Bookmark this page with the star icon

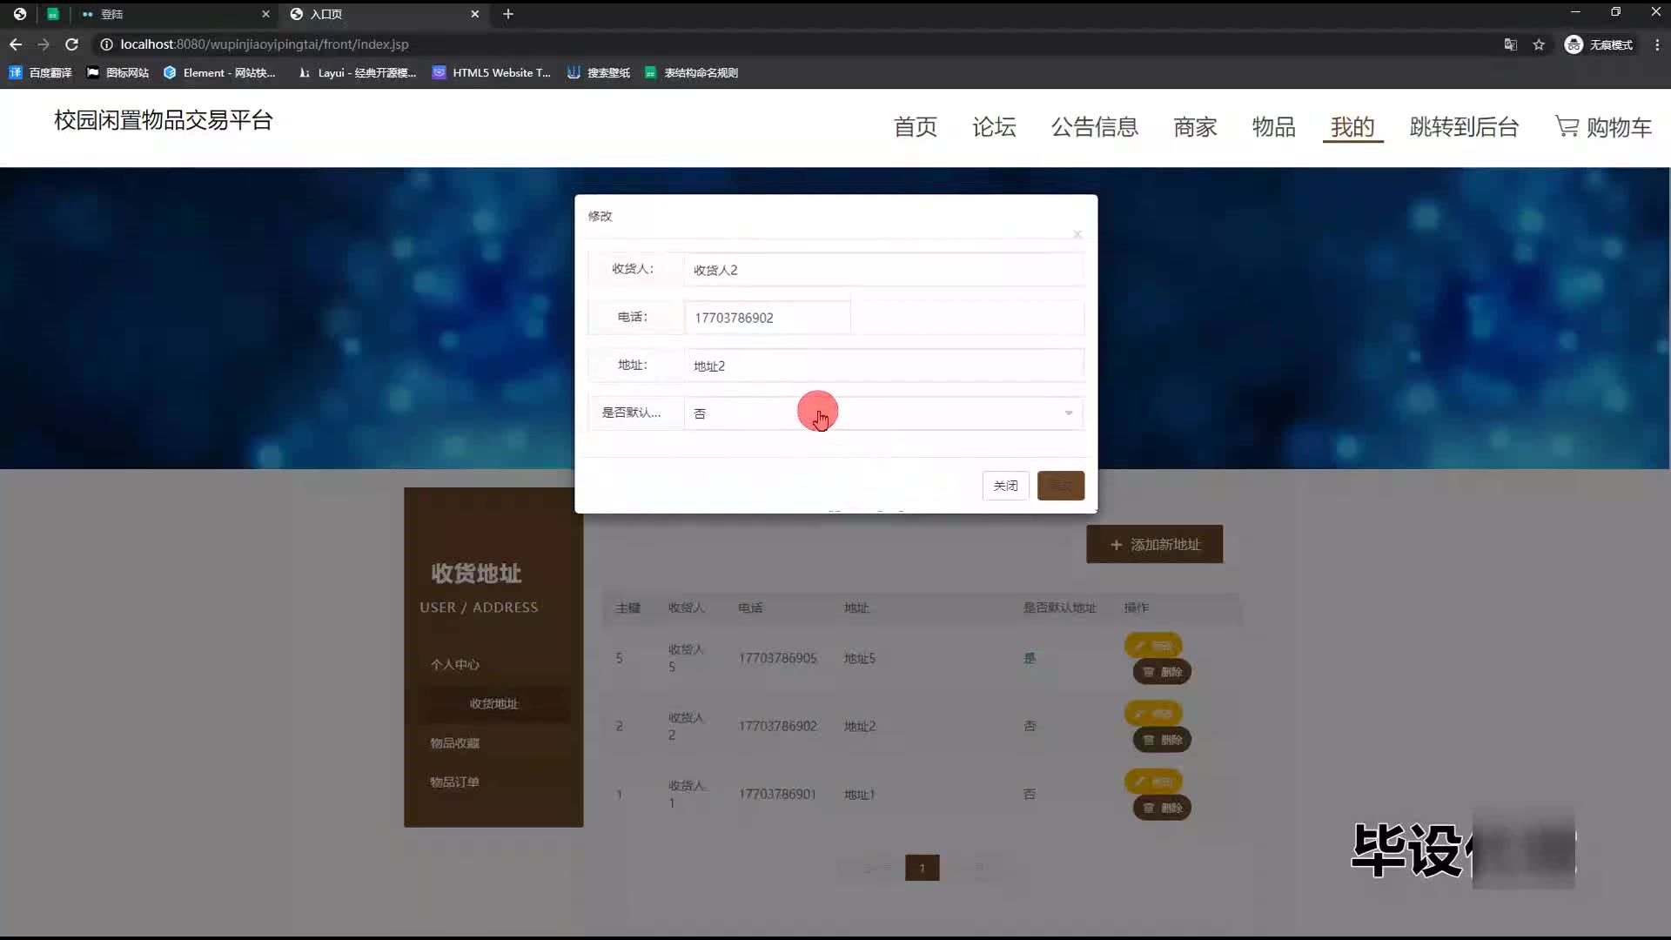(x=1539, y=44)
